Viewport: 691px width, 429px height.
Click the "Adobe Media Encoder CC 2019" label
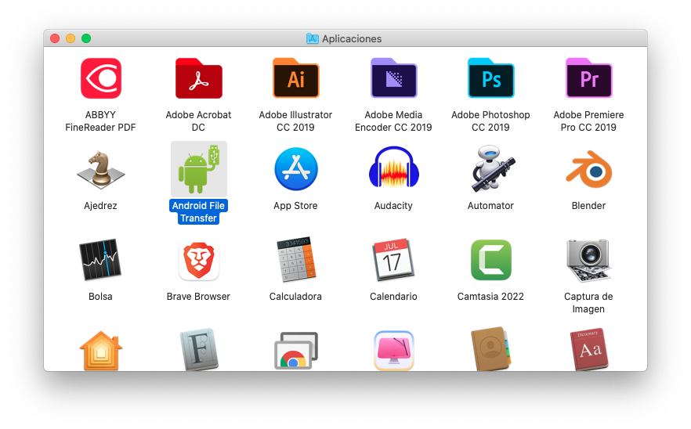click(x=393, y=121)
